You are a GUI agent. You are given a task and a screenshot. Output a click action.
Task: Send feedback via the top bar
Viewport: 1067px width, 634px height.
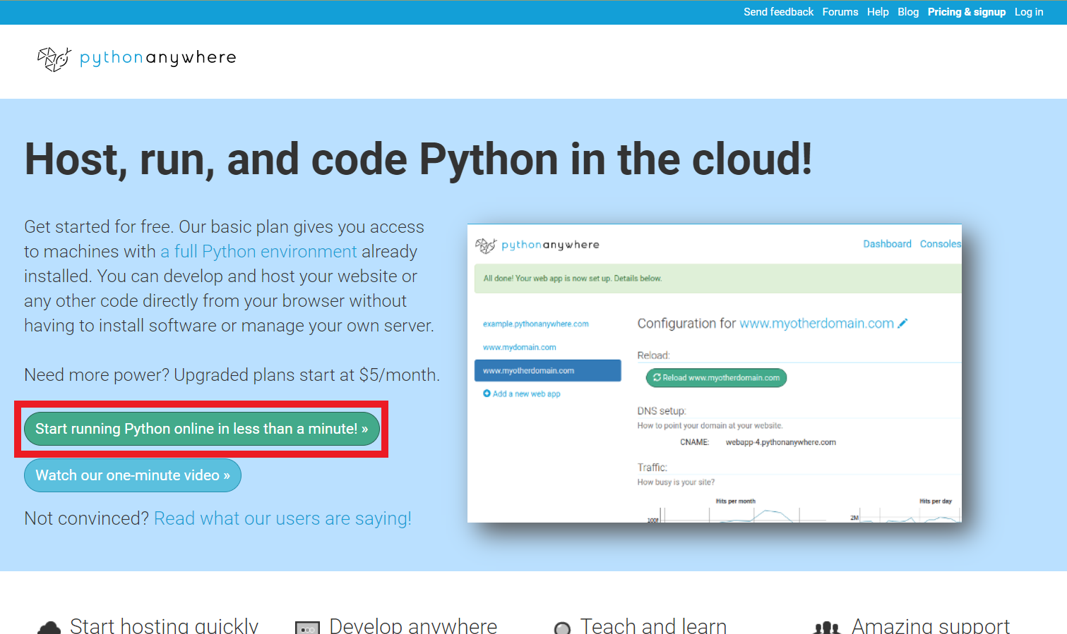point(778,11)
